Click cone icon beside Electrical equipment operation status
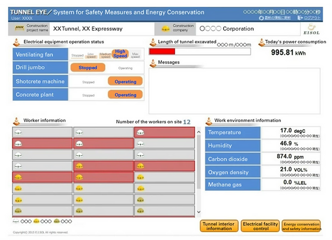This screenshot has width=332, height=240. (17, 42)
